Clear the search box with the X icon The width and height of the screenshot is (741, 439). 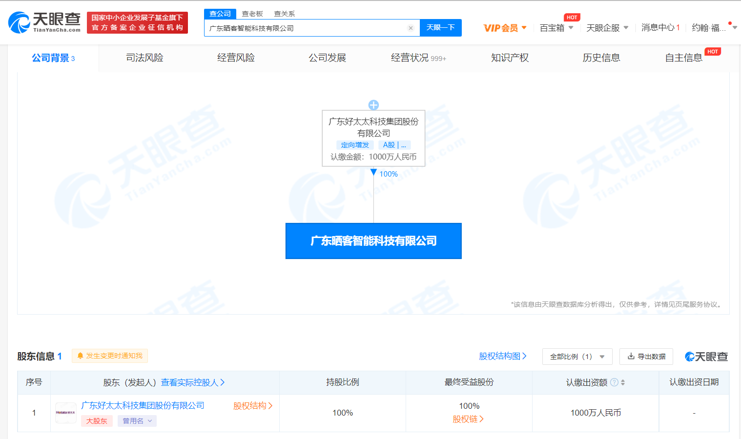pos(411,28)
